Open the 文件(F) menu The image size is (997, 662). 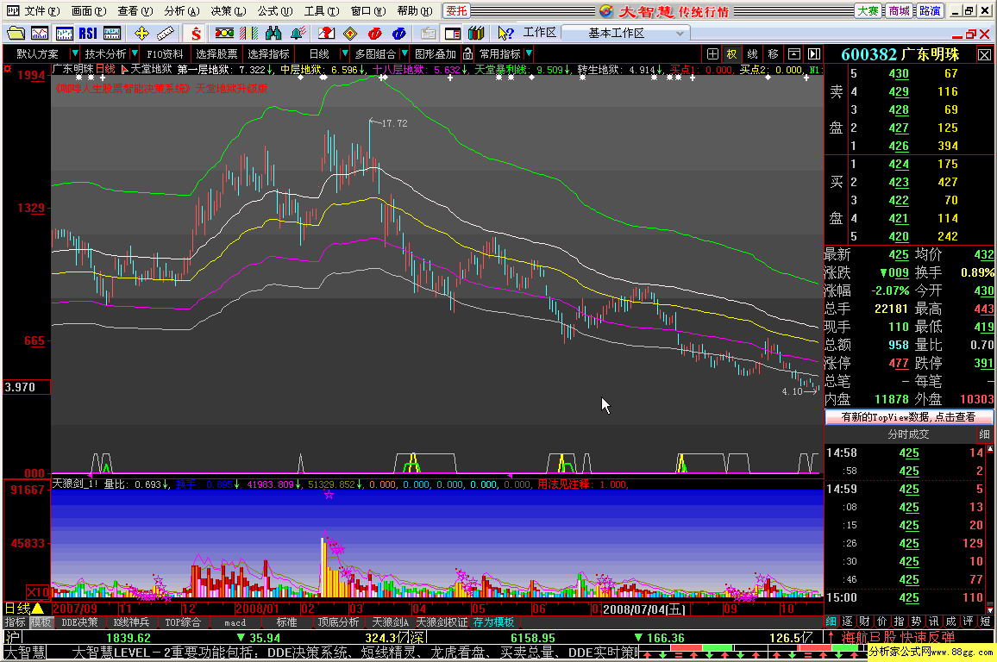point(42,11)
